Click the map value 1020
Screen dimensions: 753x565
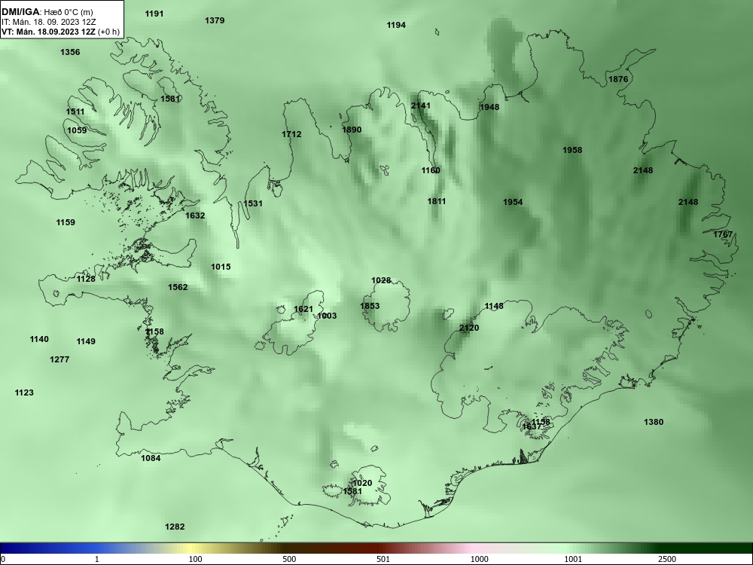tap(363, 484)
